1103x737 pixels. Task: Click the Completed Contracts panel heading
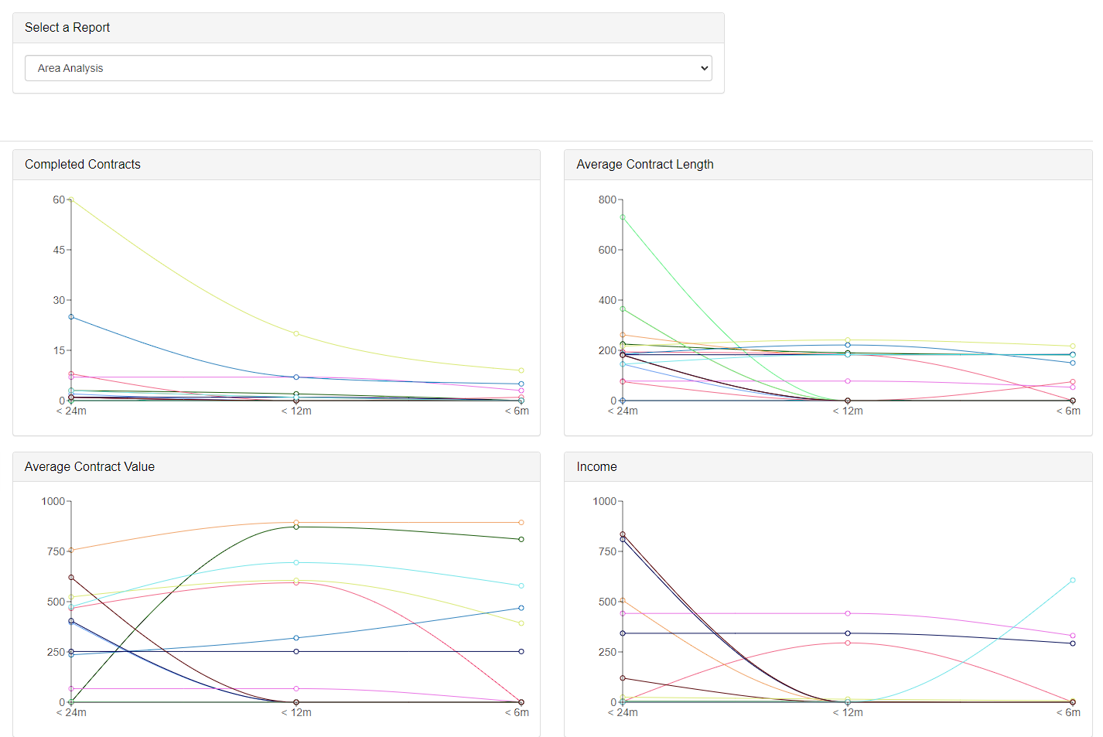(x=83, y=165)
